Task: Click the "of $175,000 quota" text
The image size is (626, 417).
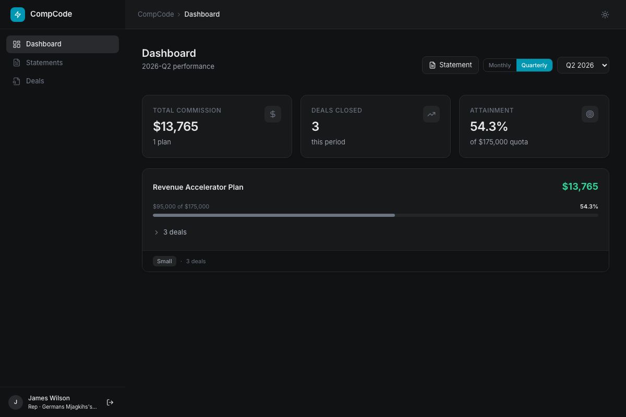Action: (x=499, y=142)
